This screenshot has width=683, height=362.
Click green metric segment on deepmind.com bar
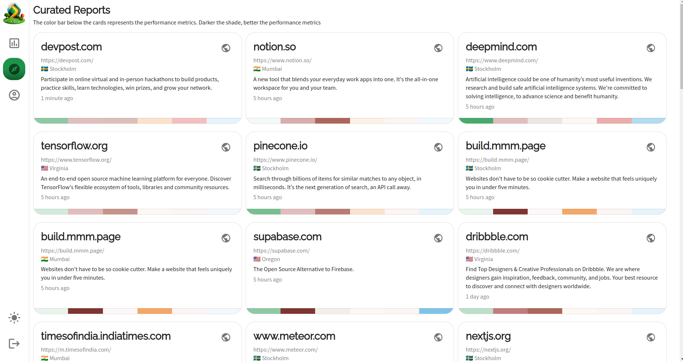tap(476, 121)
